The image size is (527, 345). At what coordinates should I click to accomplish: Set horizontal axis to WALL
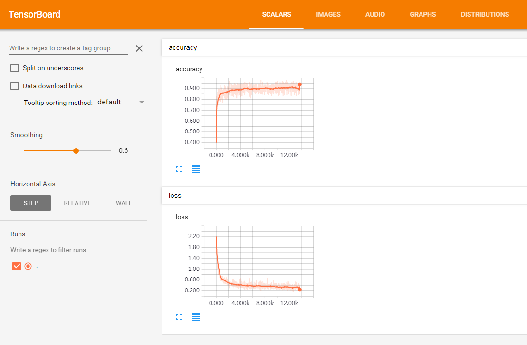click(x=124, y=203)
